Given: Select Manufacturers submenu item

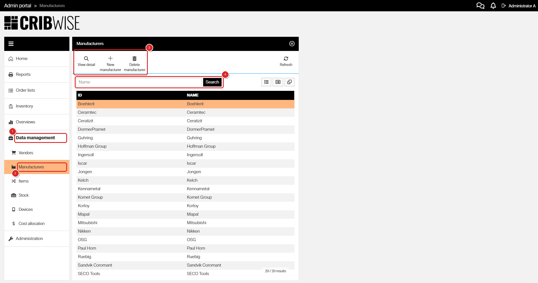Looking at the screenshot, I should tap(37, 167).
